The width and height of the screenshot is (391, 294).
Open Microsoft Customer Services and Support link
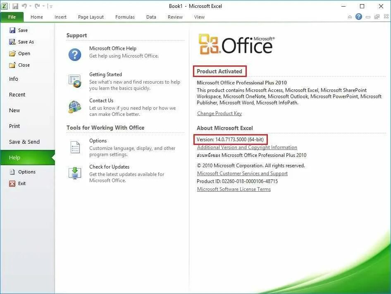242,174
